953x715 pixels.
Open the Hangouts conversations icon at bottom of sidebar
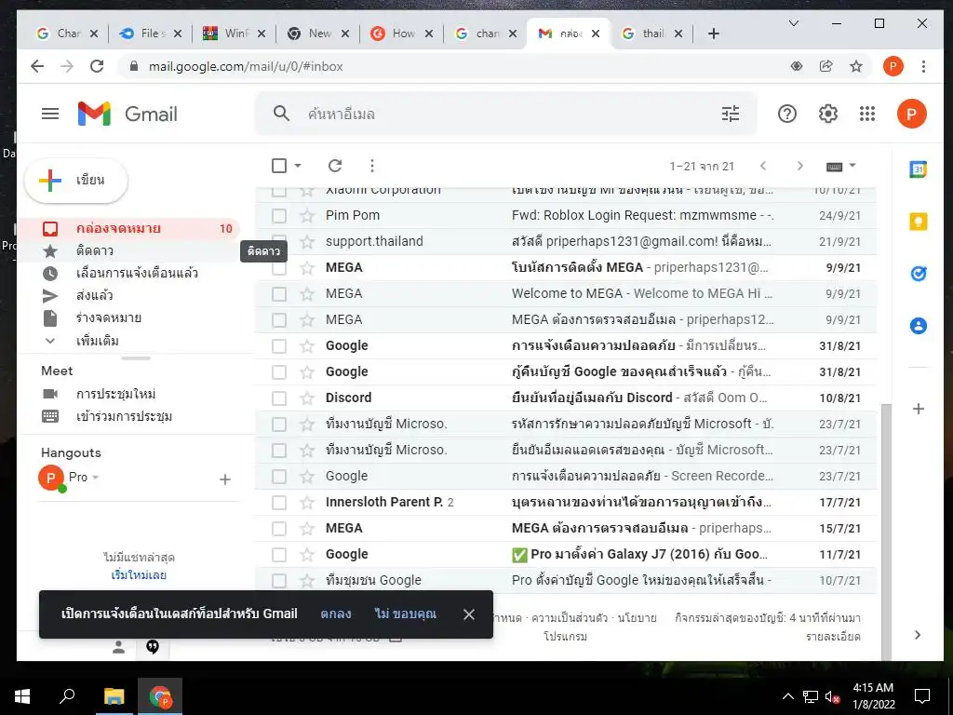click(x=153, y=647)
